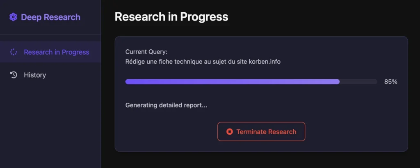Image resolution: width=420 pixels, height=168 pixels.
Task: Click the filled purple part of the progress bar
Action: [232, 82]
